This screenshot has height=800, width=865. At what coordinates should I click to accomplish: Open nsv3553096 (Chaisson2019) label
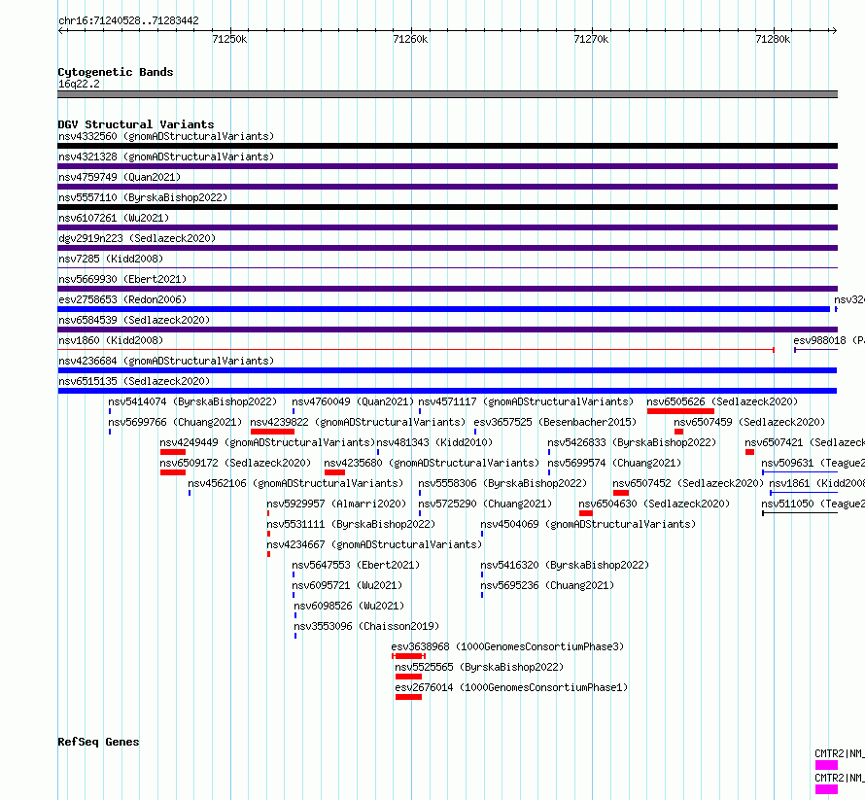pyautogui.click(x=366, y=626)
